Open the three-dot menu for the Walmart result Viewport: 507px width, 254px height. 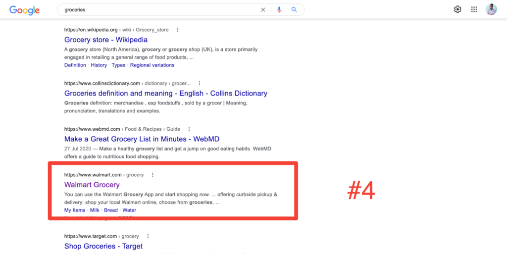coord(152,175)
